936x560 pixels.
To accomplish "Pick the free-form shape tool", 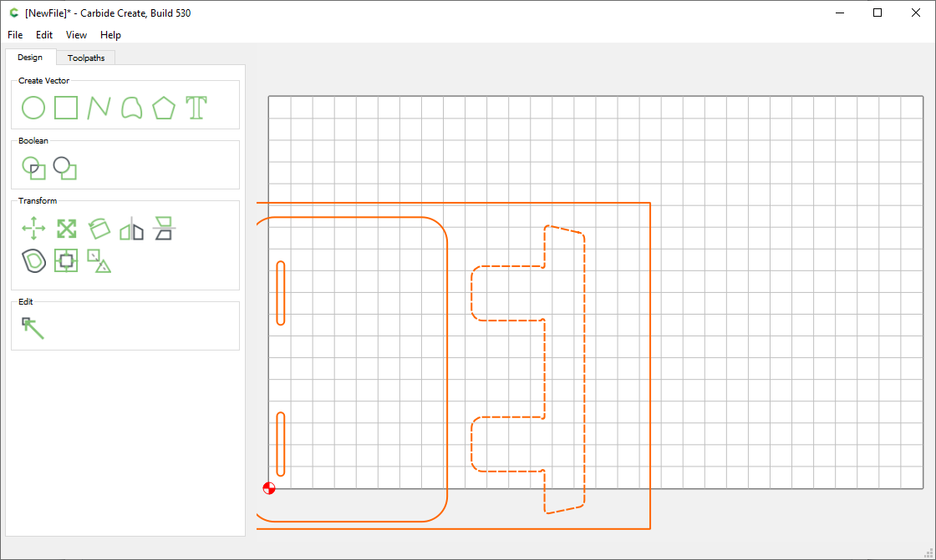I will coord(130,107).
